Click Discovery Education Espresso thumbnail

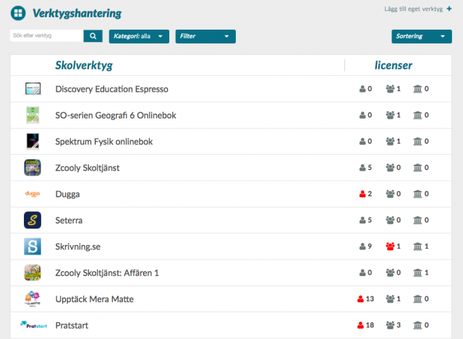33,88
